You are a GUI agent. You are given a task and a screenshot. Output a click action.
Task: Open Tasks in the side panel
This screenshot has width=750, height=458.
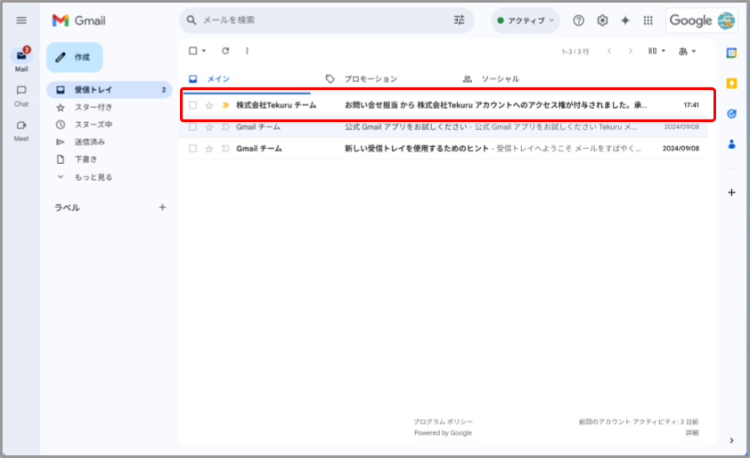tap(731, 113)
